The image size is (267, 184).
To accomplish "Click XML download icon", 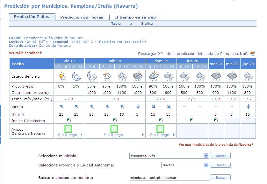I will [253, 54].
